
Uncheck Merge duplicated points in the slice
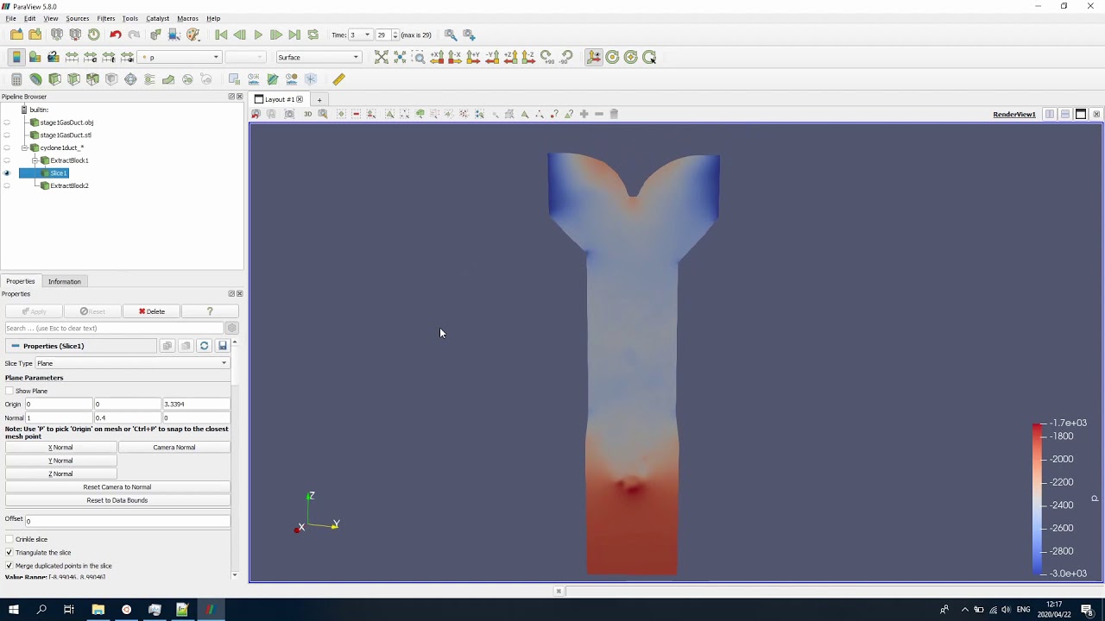coord(9,566)
